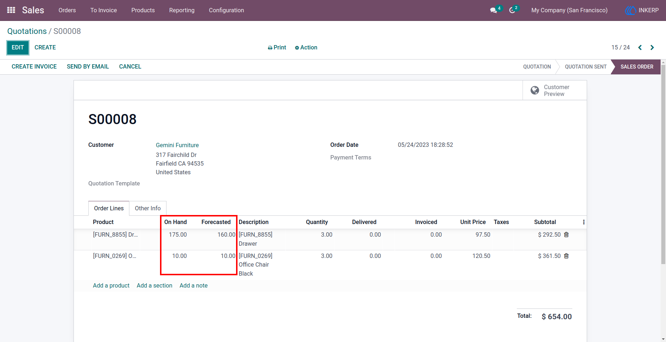Open the activities clock icon
Viewport: 666px width, 342px height.
point(512,10)
